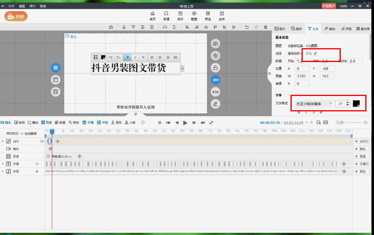Screen dimensions: 374x235
Task: Click the 升级账户 button
Action: 328,6
